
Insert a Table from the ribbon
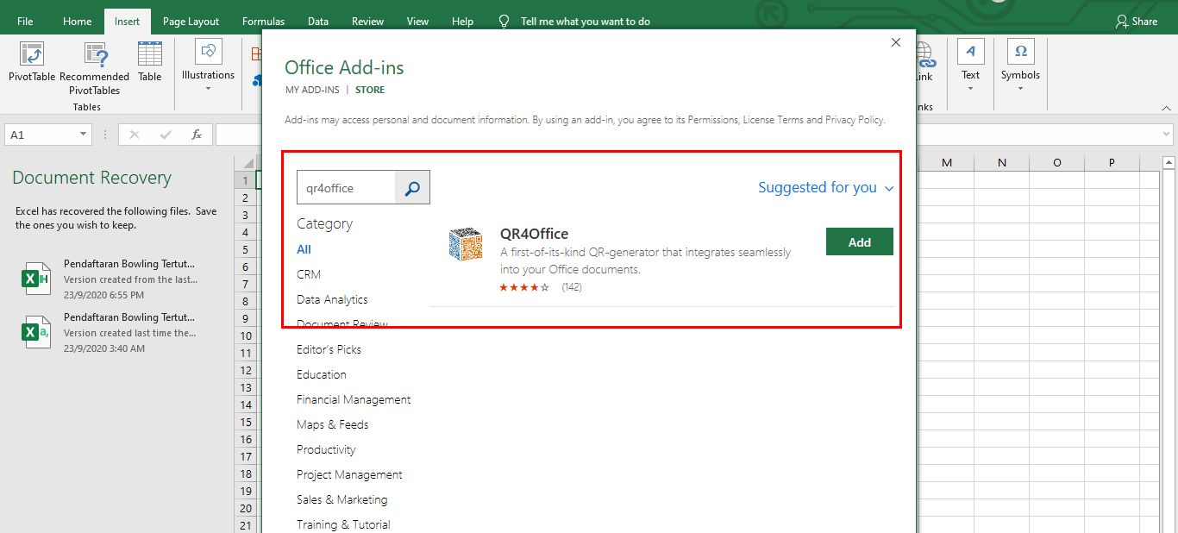point(150,62)
